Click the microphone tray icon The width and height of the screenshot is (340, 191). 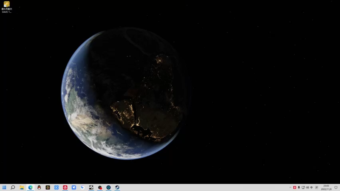point(299,188)
